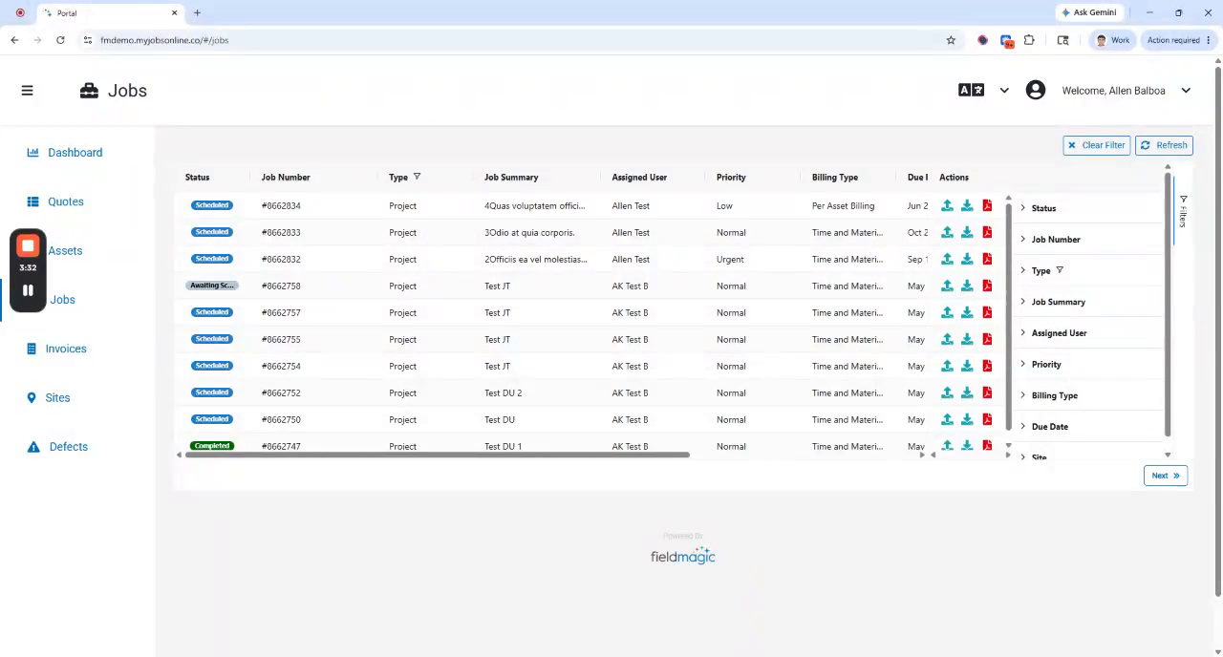The width and height of the screenshot is (1223, 657).
Task: Toggle the vertical Filters side tab
Action: coord(1183,211)
